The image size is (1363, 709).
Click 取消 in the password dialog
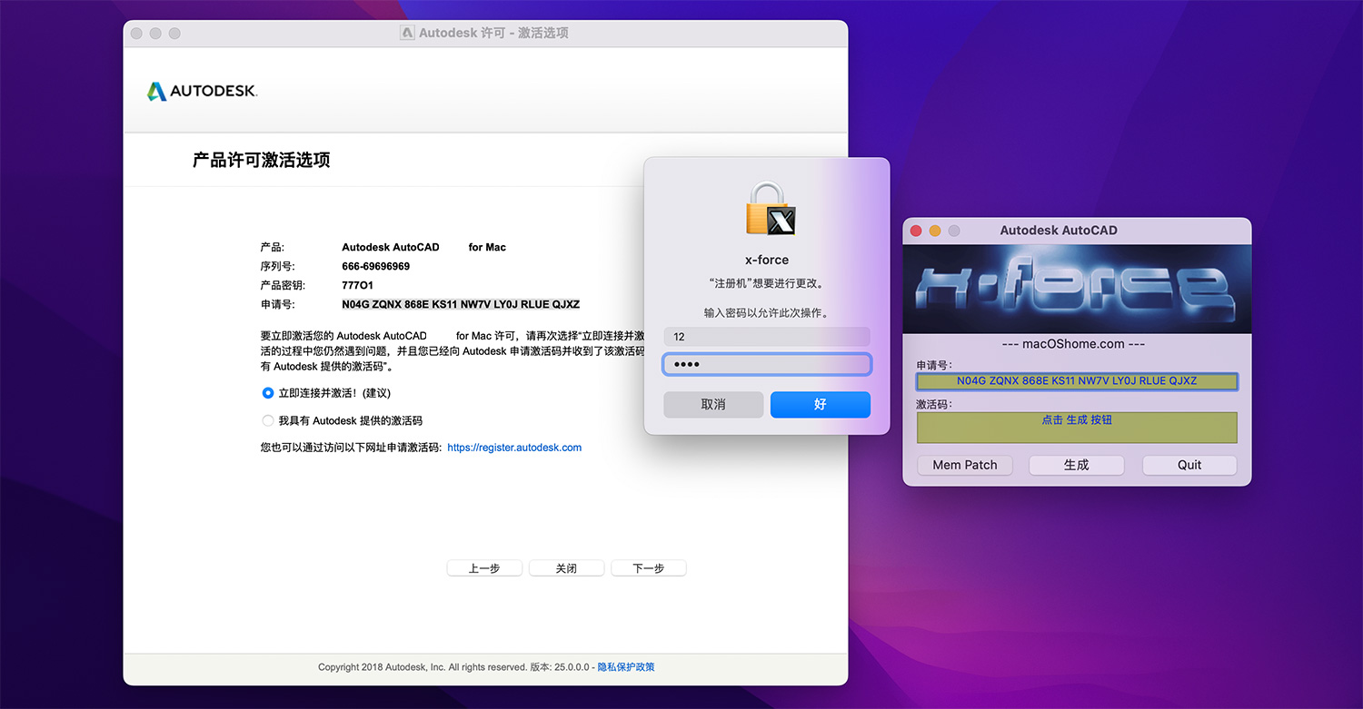[713, 405]
